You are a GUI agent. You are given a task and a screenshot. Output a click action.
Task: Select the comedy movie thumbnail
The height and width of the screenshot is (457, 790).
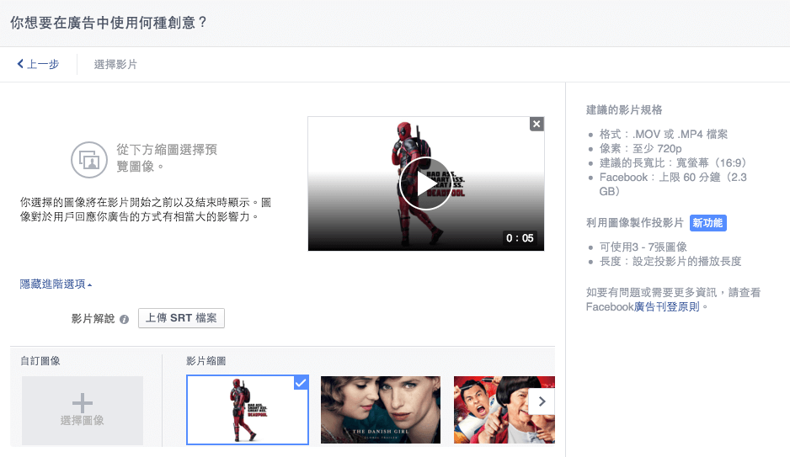click(504, 410)
